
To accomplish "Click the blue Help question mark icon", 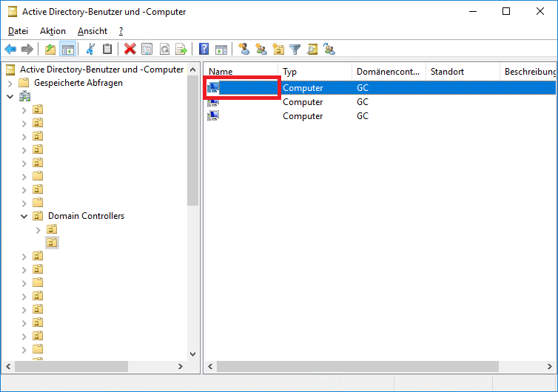I will [204, 49].
